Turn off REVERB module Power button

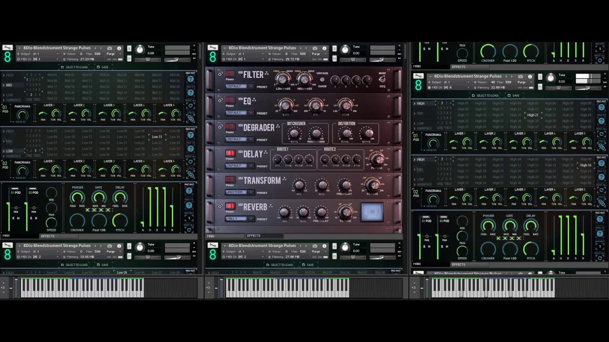[230, 207]
